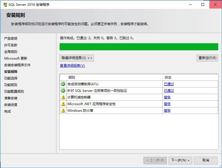222x168 pixels.
Task: Click warning icon beside 计算机域控制器
Action: click(x=63, y=97)
